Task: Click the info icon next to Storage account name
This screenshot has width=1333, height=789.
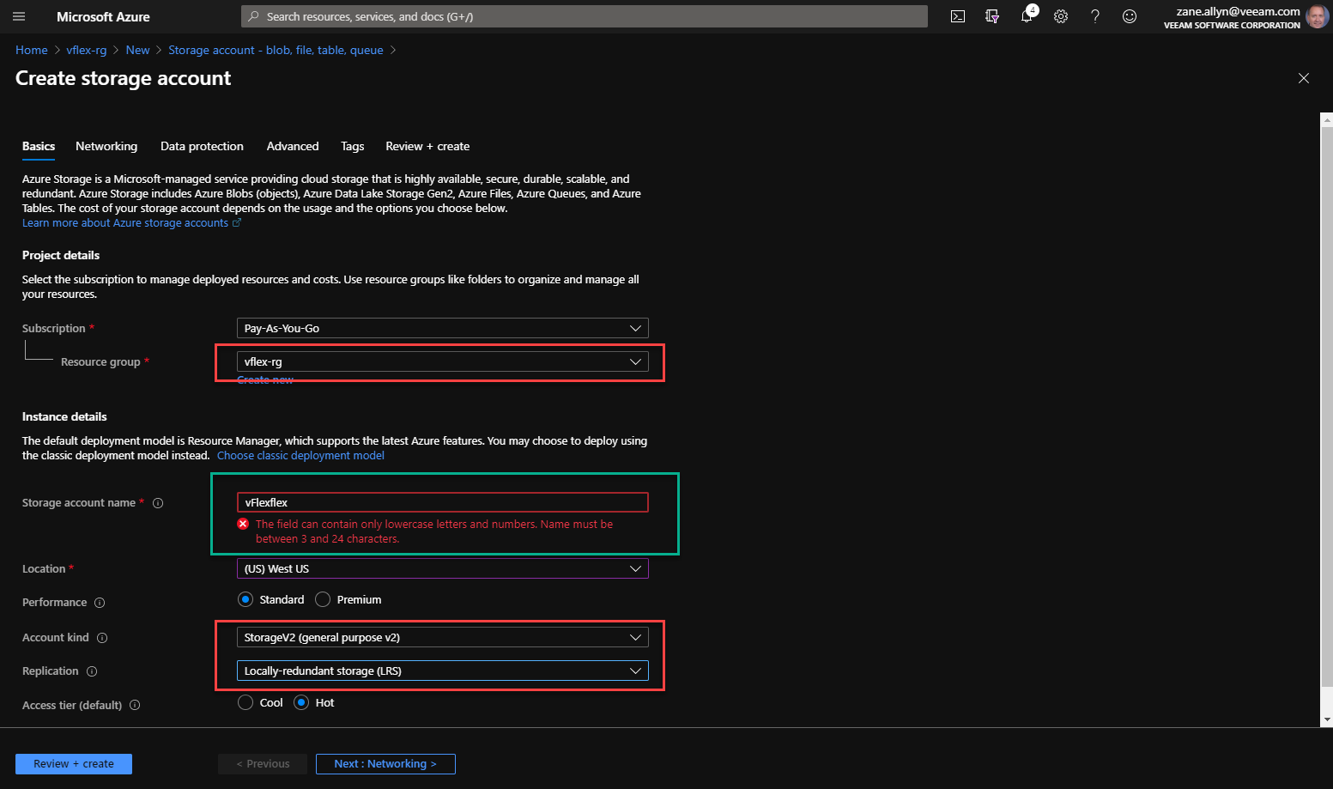Action: pos(158,503)
